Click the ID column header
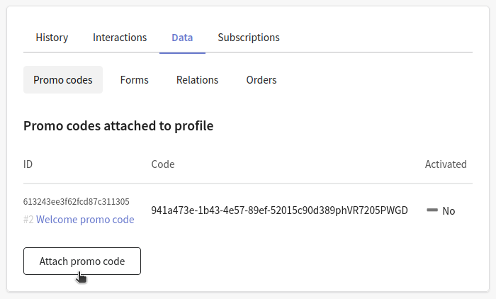This screenshot has width=496, height=299. point(28,164)
